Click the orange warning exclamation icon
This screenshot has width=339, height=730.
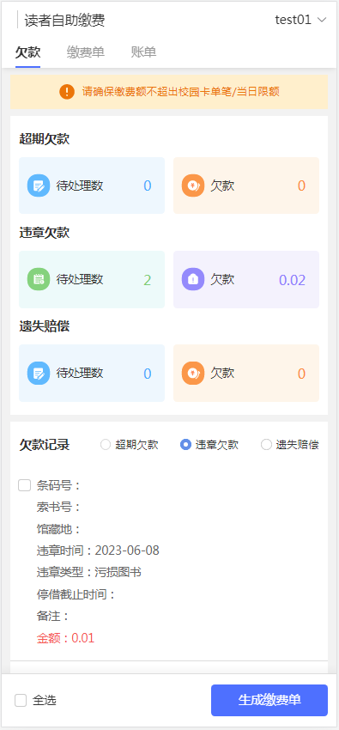pyautogui.click(x=67, y=92)
